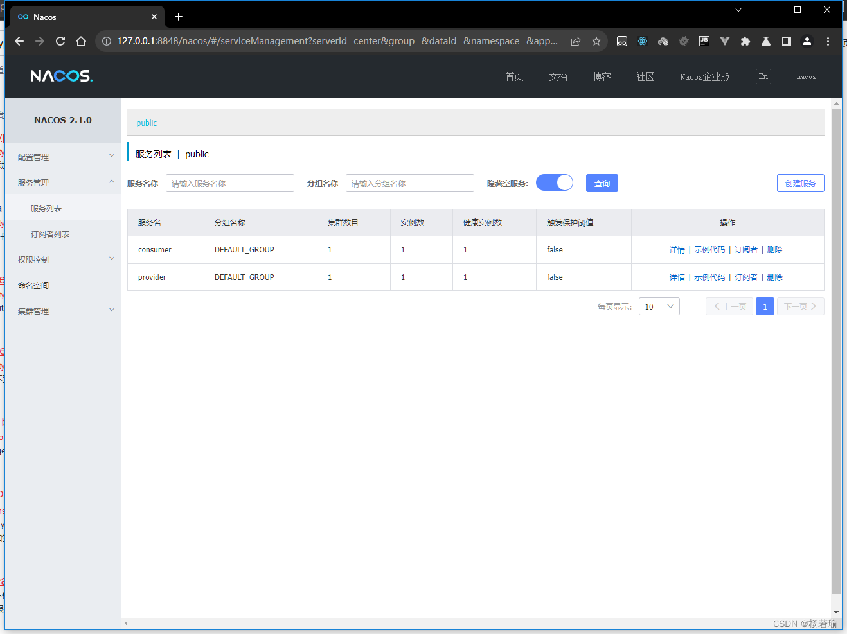The height and width of the screenshot is (634, 847).
Task: Open the Vue devtools extension icon
Action: 725,41
